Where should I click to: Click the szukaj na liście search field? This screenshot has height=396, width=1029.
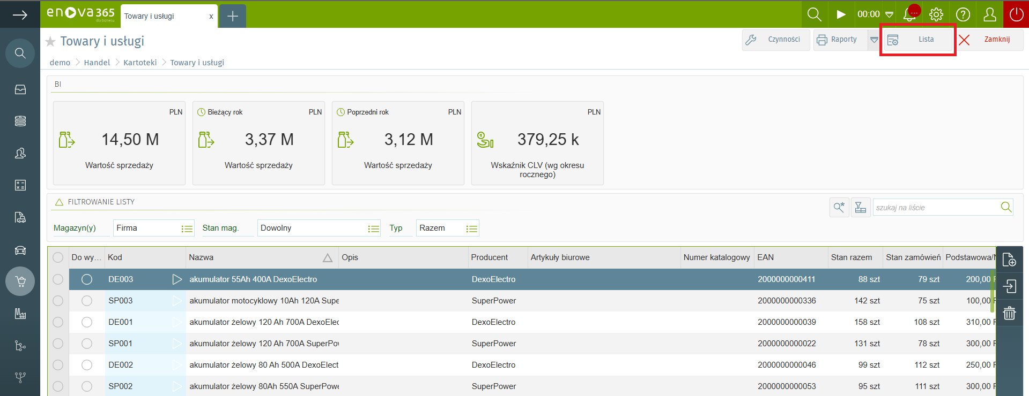pyautogui.click(x=936, y=208)
